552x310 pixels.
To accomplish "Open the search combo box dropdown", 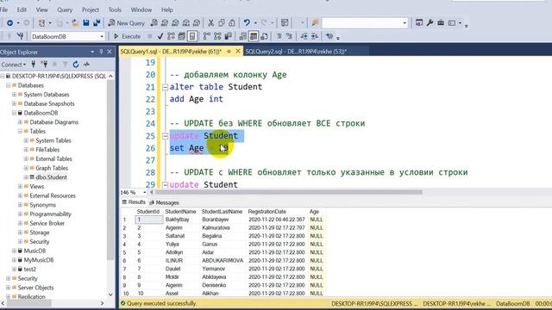I will pos(405,23).
